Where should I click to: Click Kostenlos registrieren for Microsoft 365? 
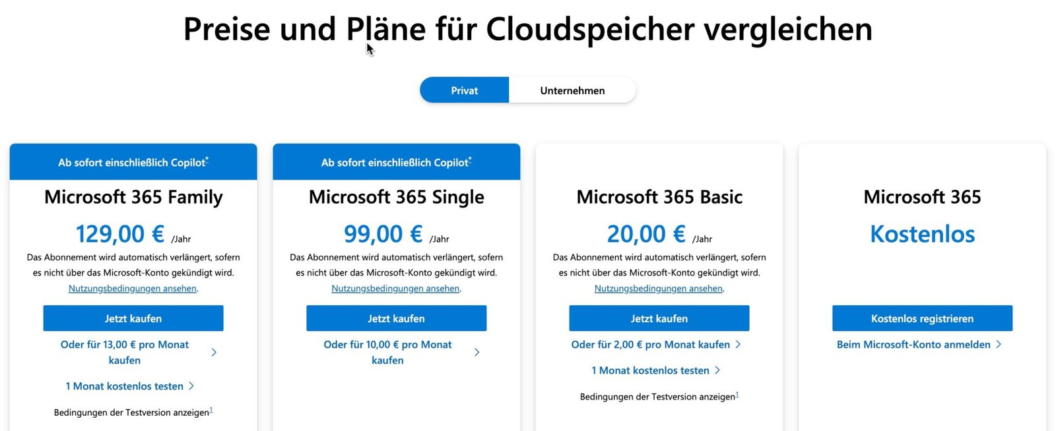pos(921,318)
